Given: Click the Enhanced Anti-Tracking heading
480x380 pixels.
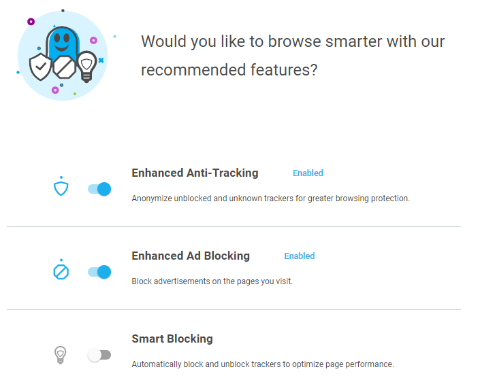Looking at the screenshot, I should click(195, 173).
